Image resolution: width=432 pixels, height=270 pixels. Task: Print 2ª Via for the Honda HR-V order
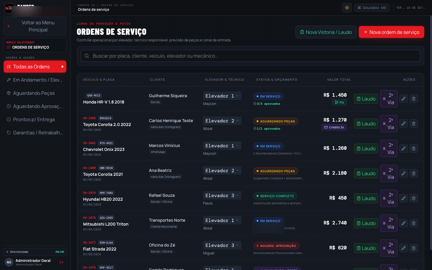(388, 99)
